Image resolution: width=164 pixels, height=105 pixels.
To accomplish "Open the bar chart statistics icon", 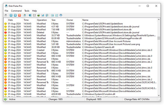I will 43,15.
